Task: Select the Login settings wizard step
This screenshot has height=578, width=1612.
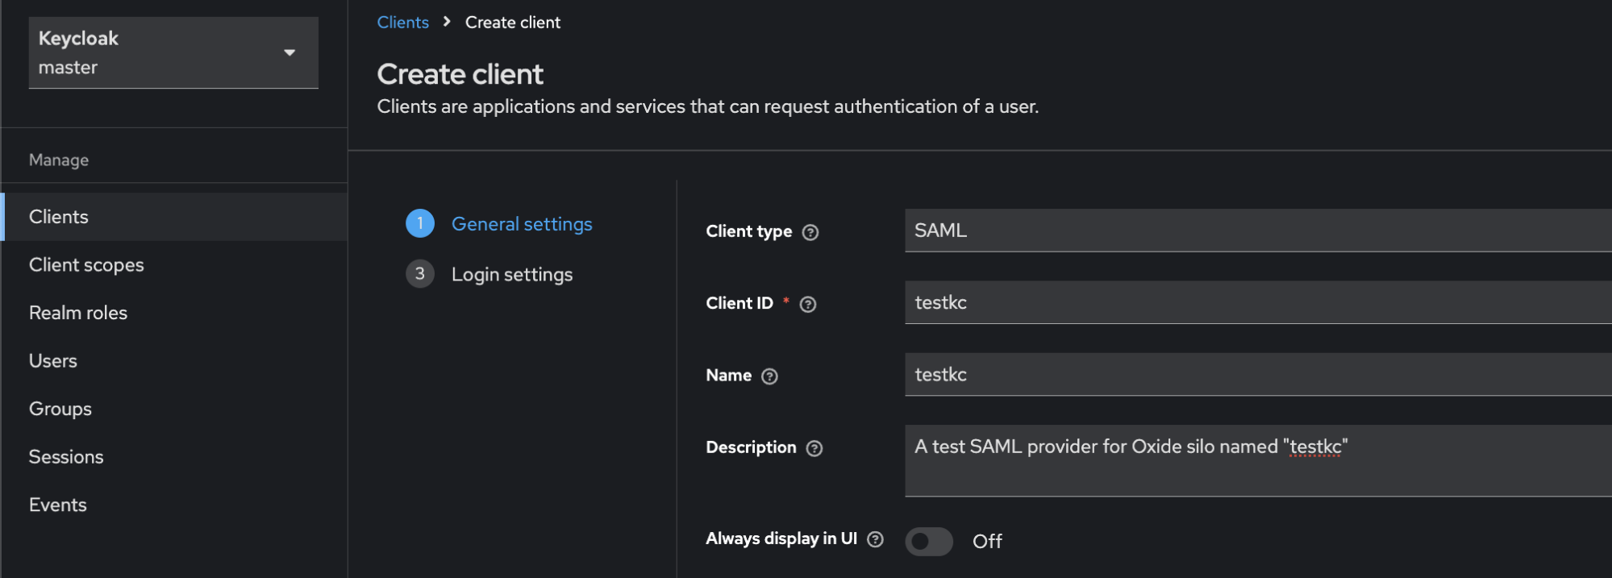Action: click(x=511, y=275)
